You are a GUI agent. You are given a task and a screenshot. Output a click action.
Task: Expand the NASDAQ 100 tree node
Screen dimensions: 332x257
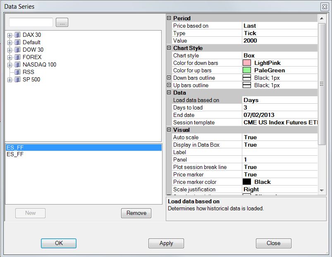10,65
